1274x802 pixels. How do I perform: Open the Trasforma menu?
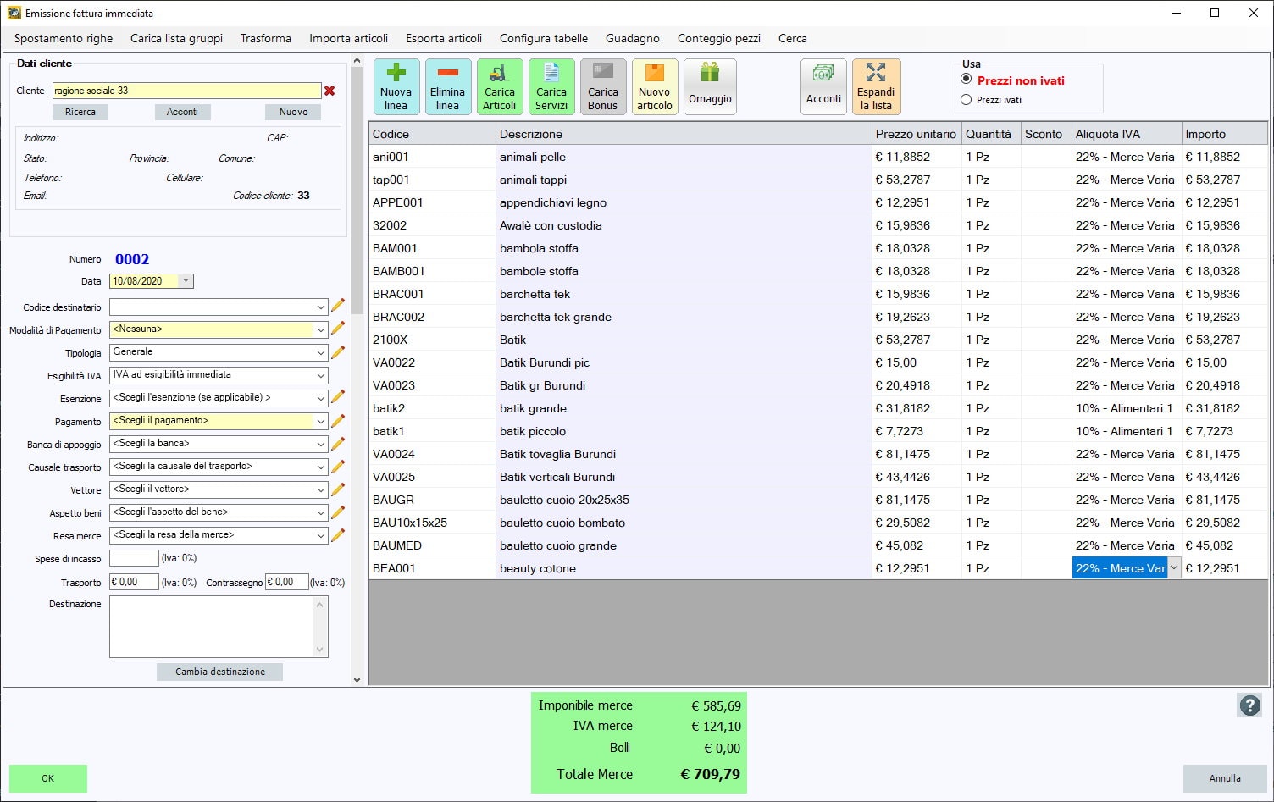click(266, 38)
